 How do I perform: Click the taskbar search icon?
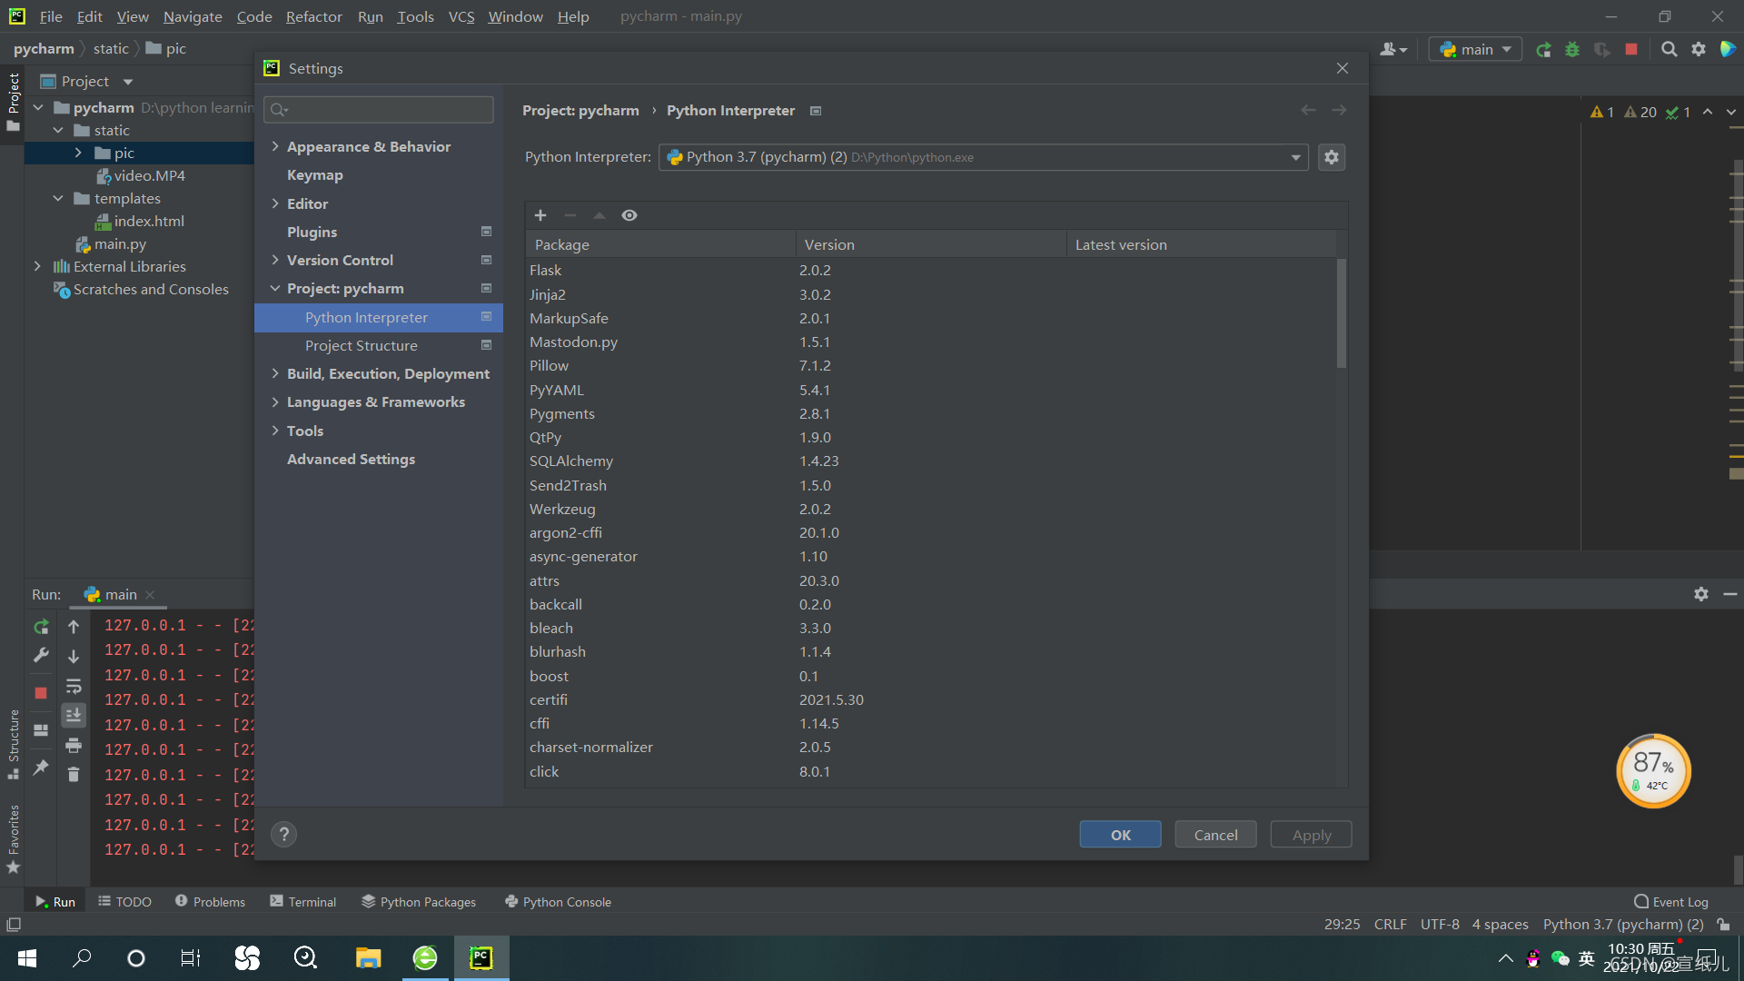point(82,958)
